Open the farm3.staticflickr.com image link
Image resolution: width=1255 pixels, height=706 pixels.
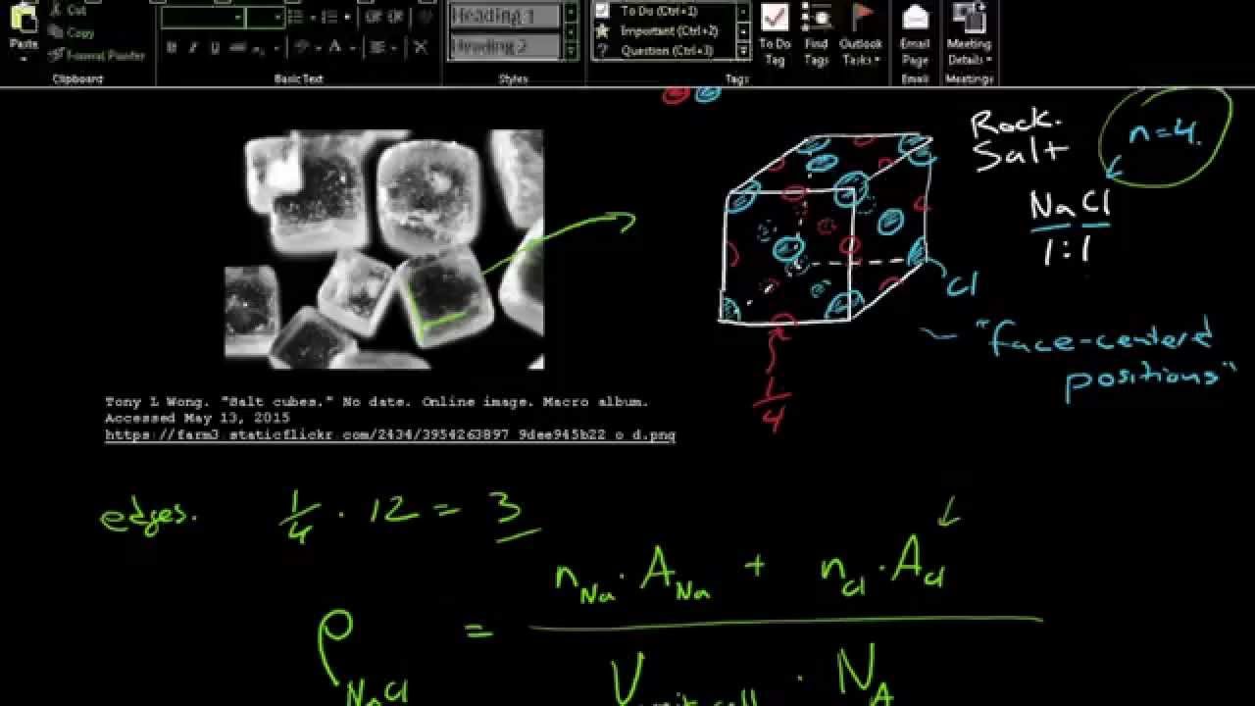(390, 434)
